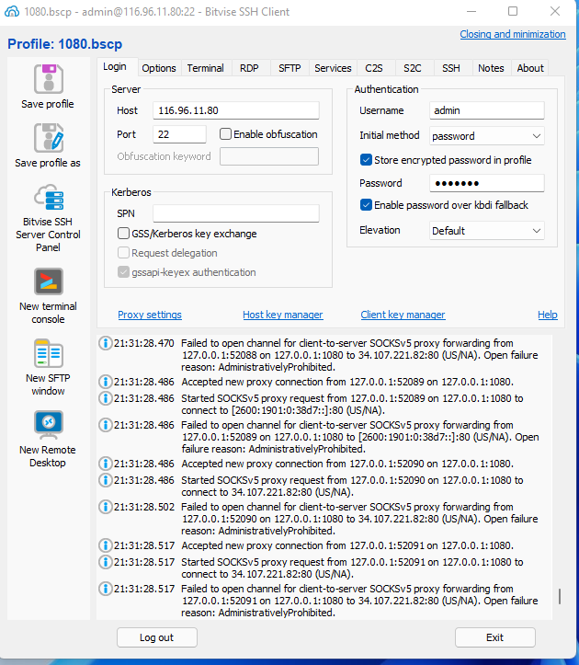Viewport: 579px width, 665px height.
Task: Select the S2C tab
Action: coord(413,68)
